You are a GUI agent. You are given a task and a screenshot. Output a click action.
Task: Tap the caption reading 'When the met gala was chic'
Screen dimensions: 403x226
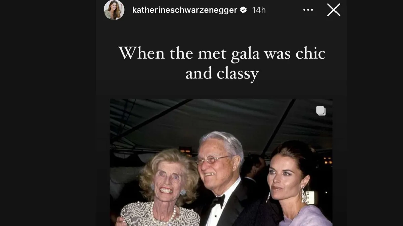(x=222, y=53)
